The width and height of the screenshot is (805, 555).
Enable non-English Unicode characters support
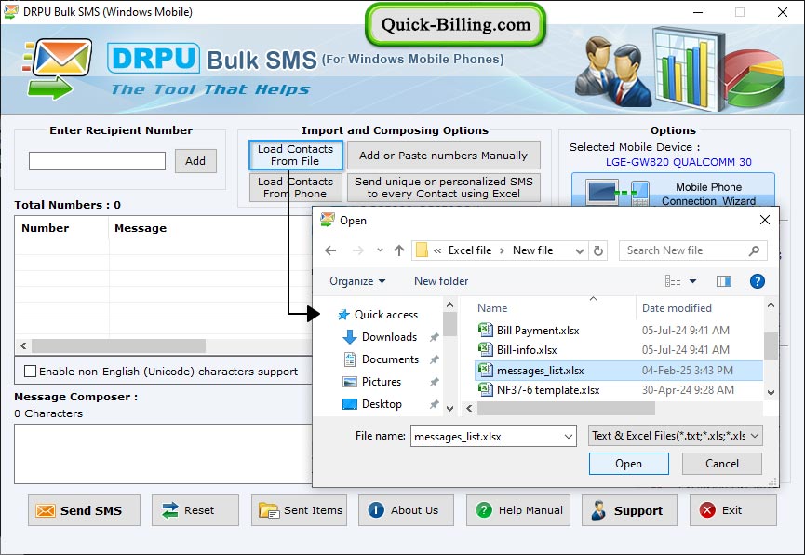[x=31, y=371]
